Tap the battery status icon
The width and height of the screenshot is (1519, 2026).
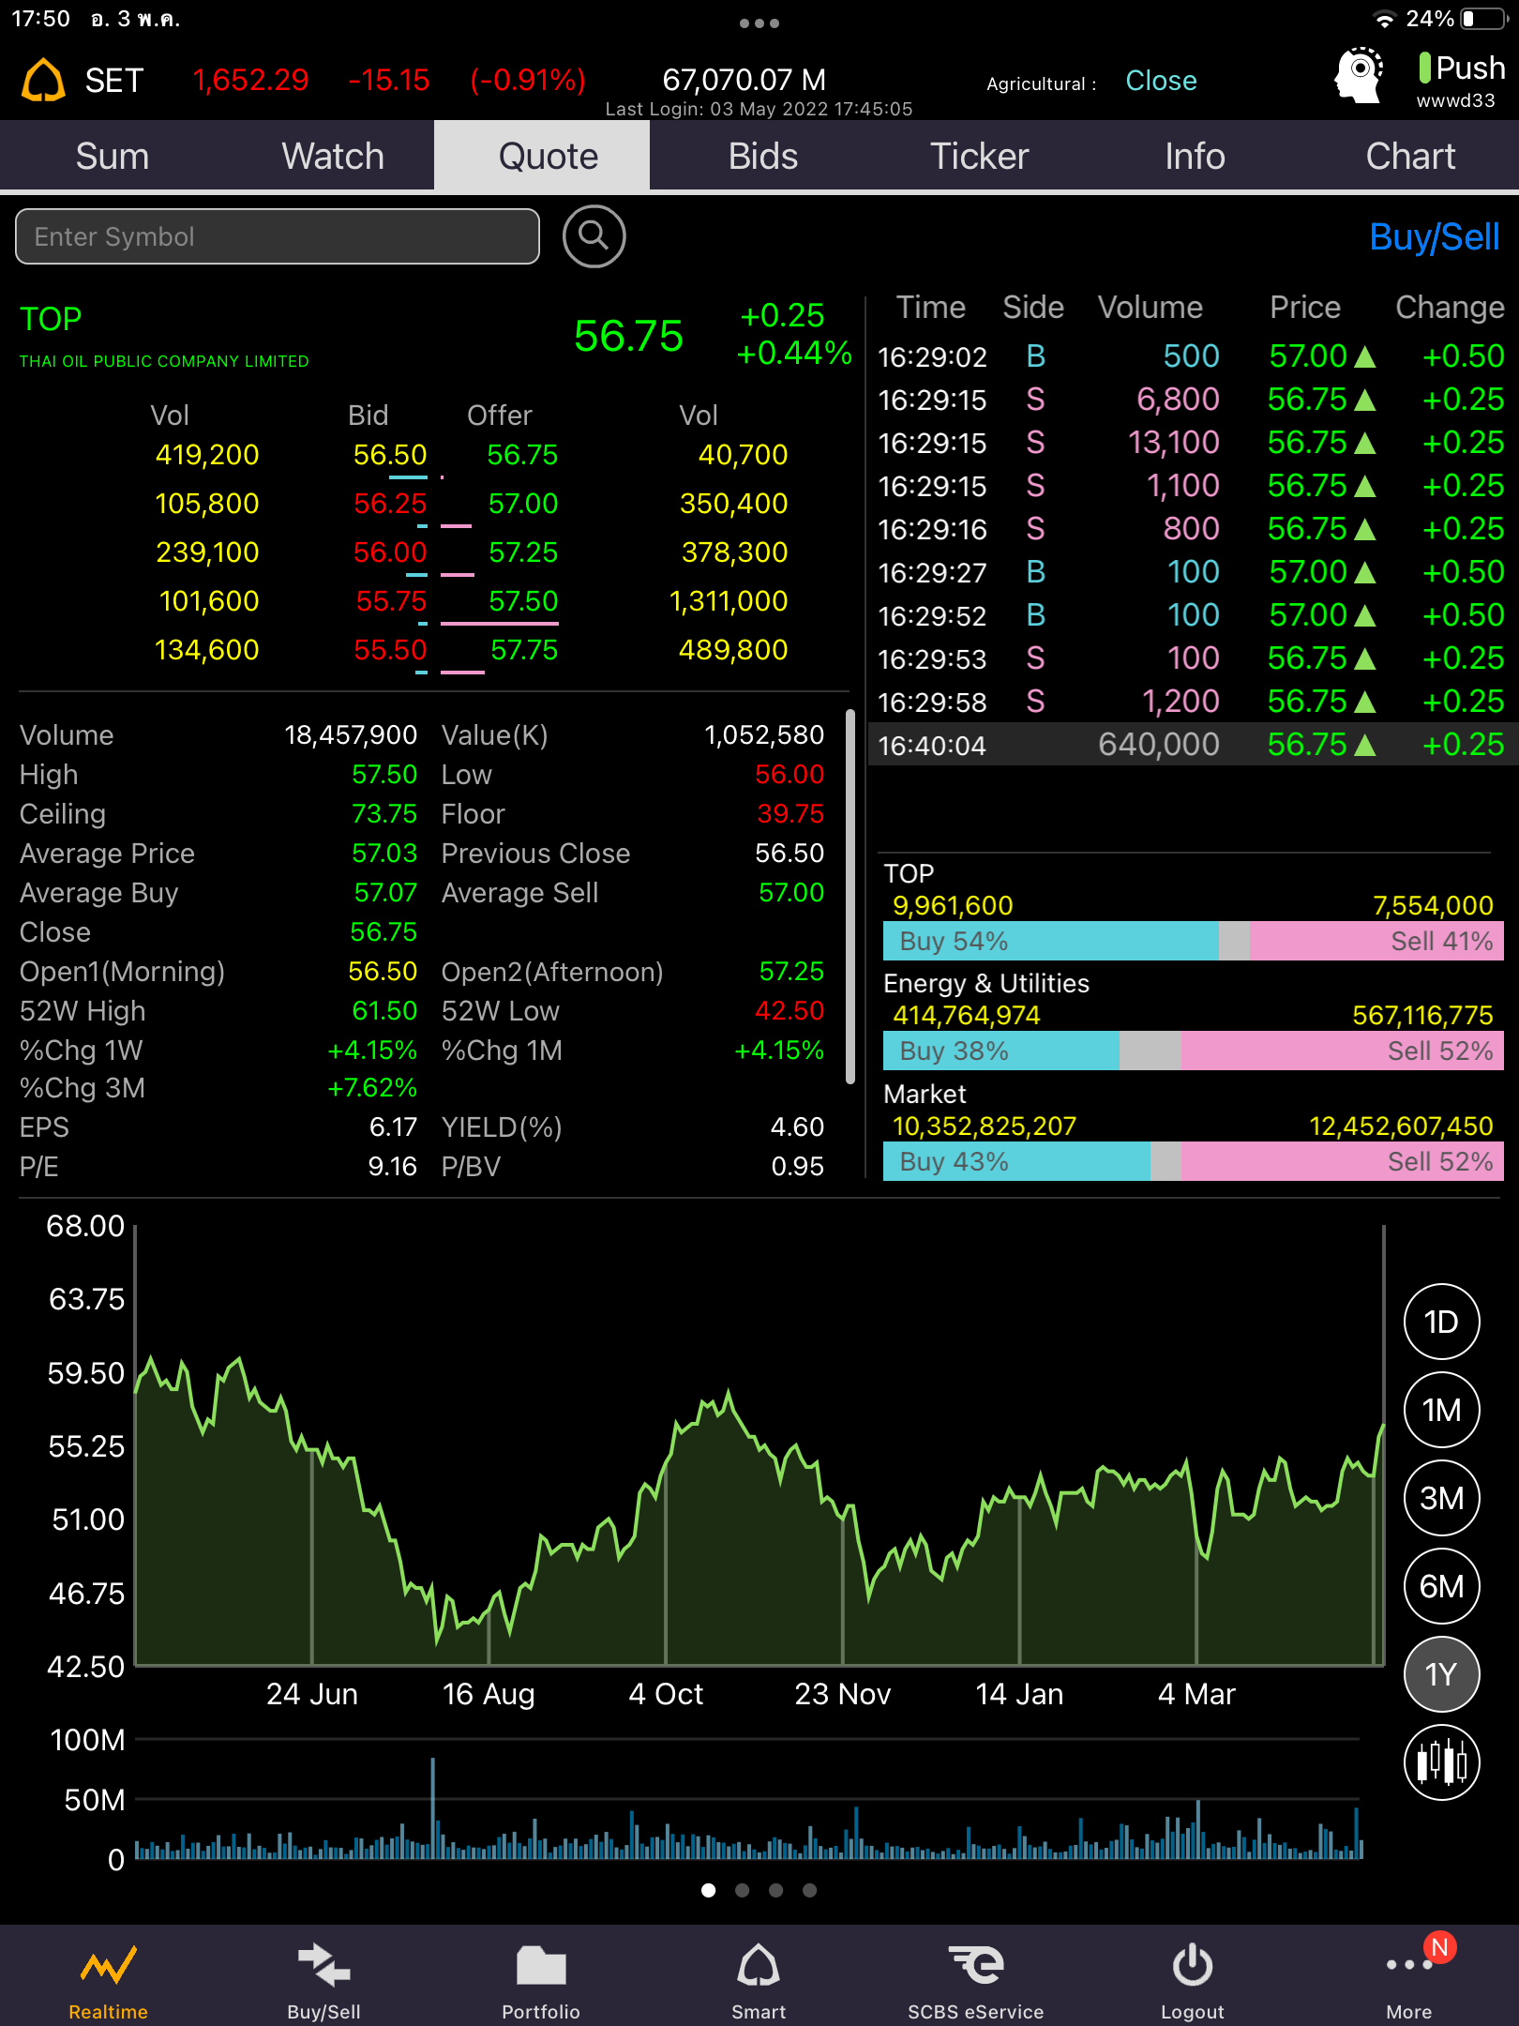[1483, 19]
